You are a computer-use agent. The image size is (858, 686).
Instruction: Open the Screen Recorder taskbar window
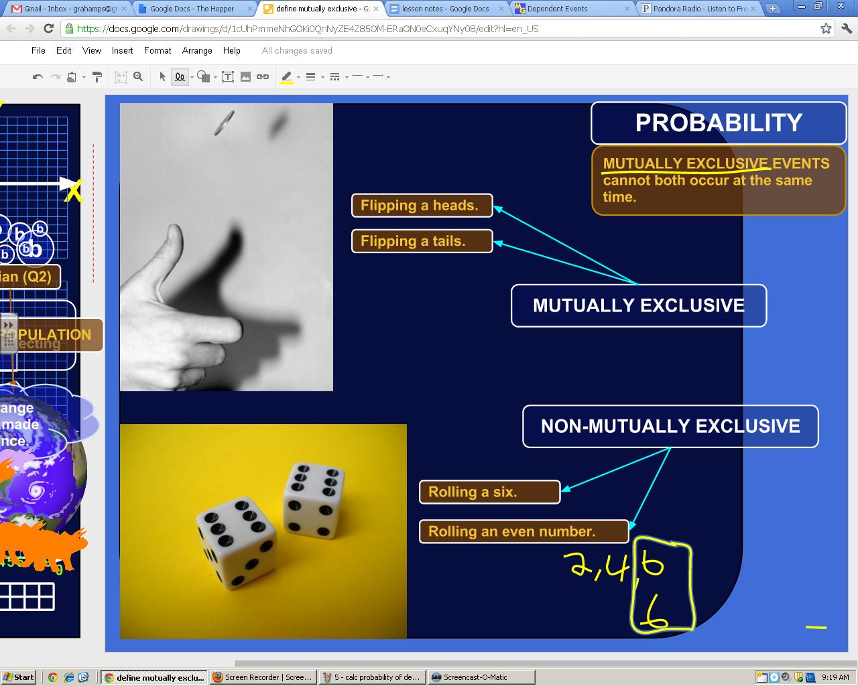[x=262, y=677]
